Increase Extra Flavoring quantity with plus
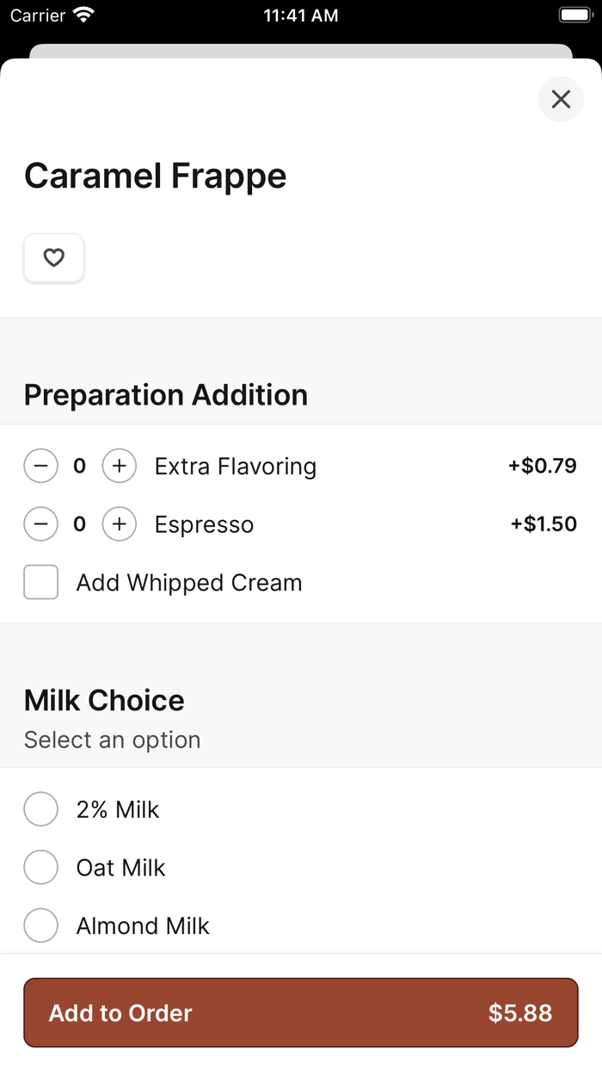 pos(120,467)
